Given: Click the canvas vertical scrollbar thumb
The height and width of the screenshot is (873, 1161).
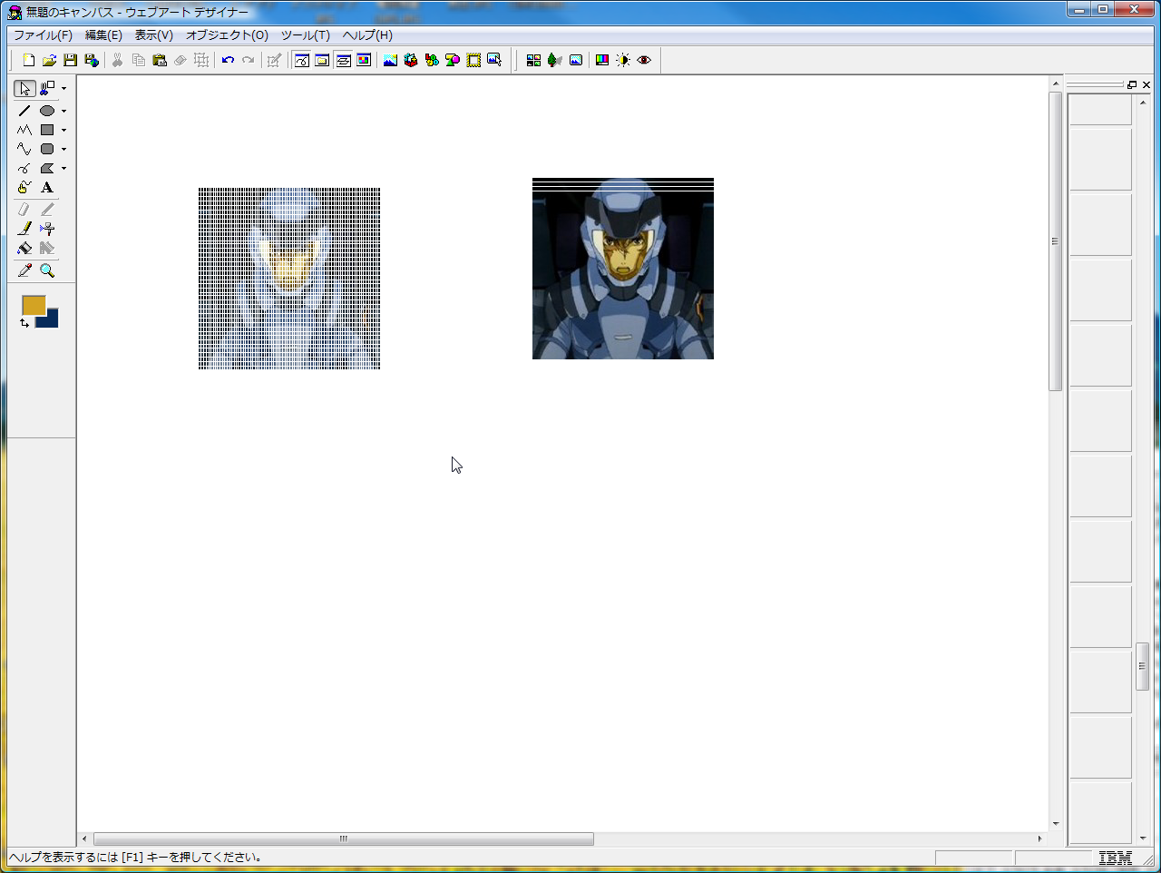Looking at the screenshot, I should click(x=1055, y=241).
